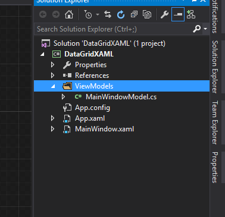Click the Visual Studio solution icon
The image size is (225, 217).
click(46, 43)
